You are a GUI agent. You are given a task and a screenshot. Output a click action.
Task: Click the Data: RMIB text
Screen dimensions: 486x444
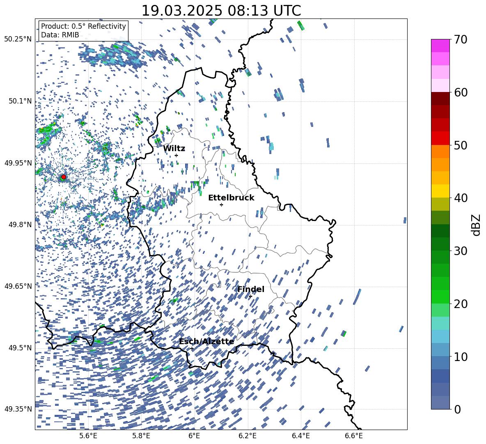tap(60, 35)
